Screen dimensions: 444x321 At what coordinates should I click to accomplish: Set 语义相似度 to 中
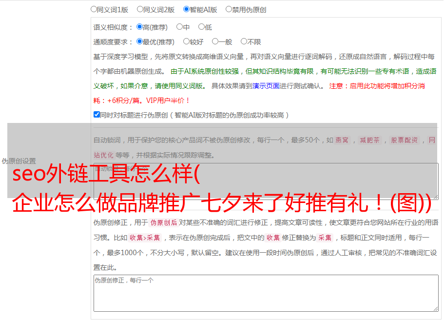point(179,27)
